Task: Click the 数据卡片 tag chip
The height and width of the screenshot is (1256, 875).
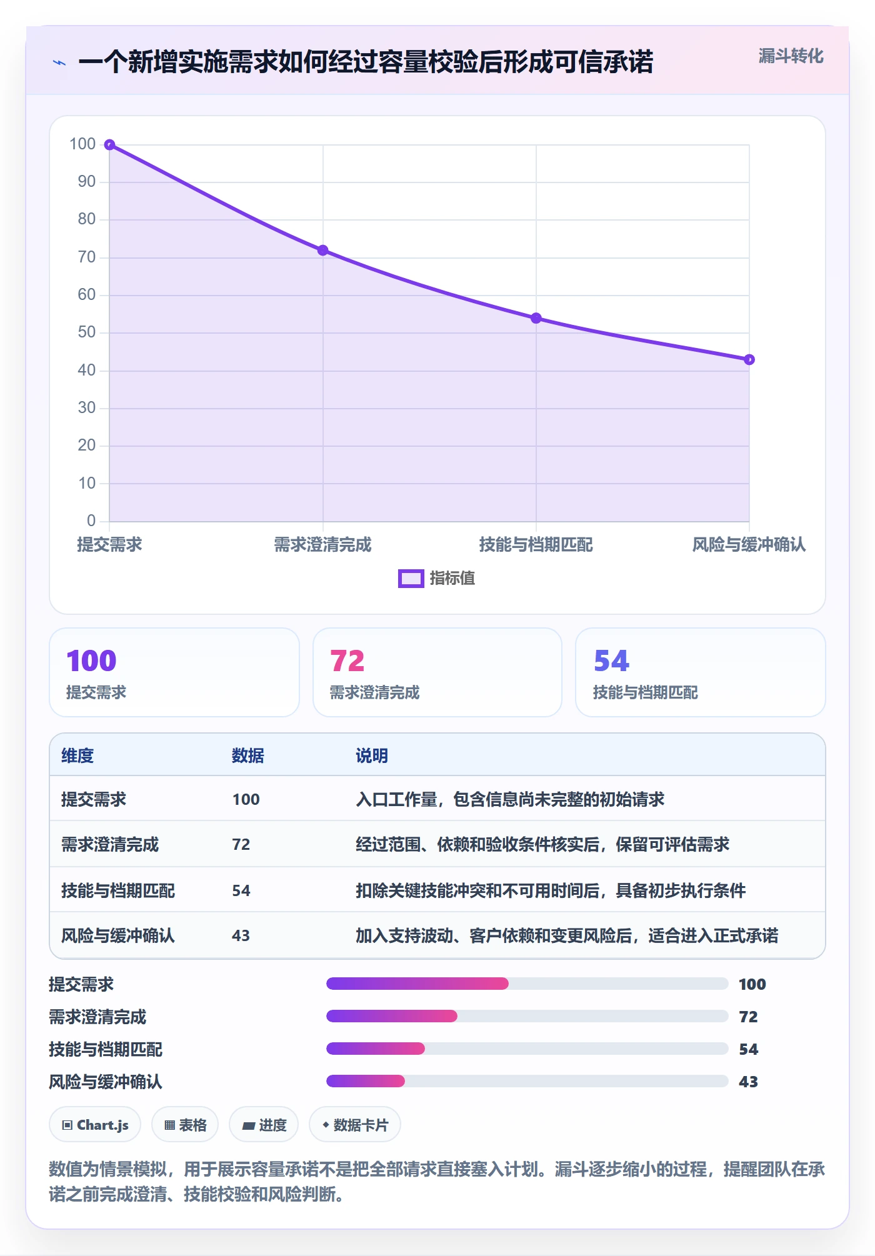Action: [355, 1125]
